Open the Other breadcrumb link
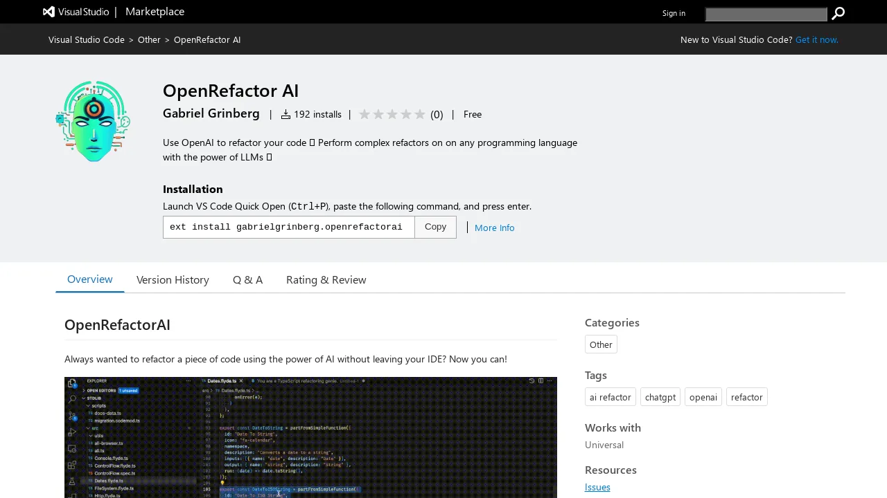The width and height of the screenshot is (887, 498). [149, 39]
